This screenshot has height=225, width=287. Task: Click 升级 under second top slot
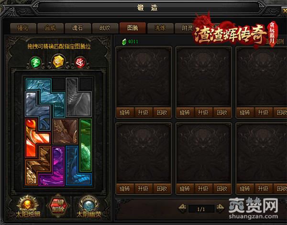pyautogui.click(x=203, y=112)
